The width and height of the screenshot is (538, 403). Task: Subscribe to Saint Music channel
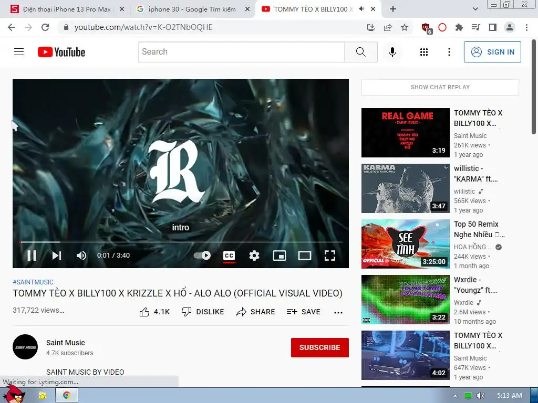(x=320, y=347)
